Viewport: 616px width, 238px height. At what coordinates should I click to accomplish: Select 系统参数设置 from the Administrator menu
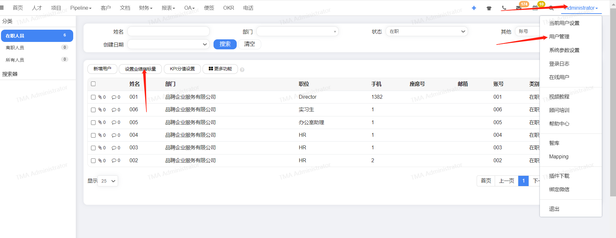point(564,50)
